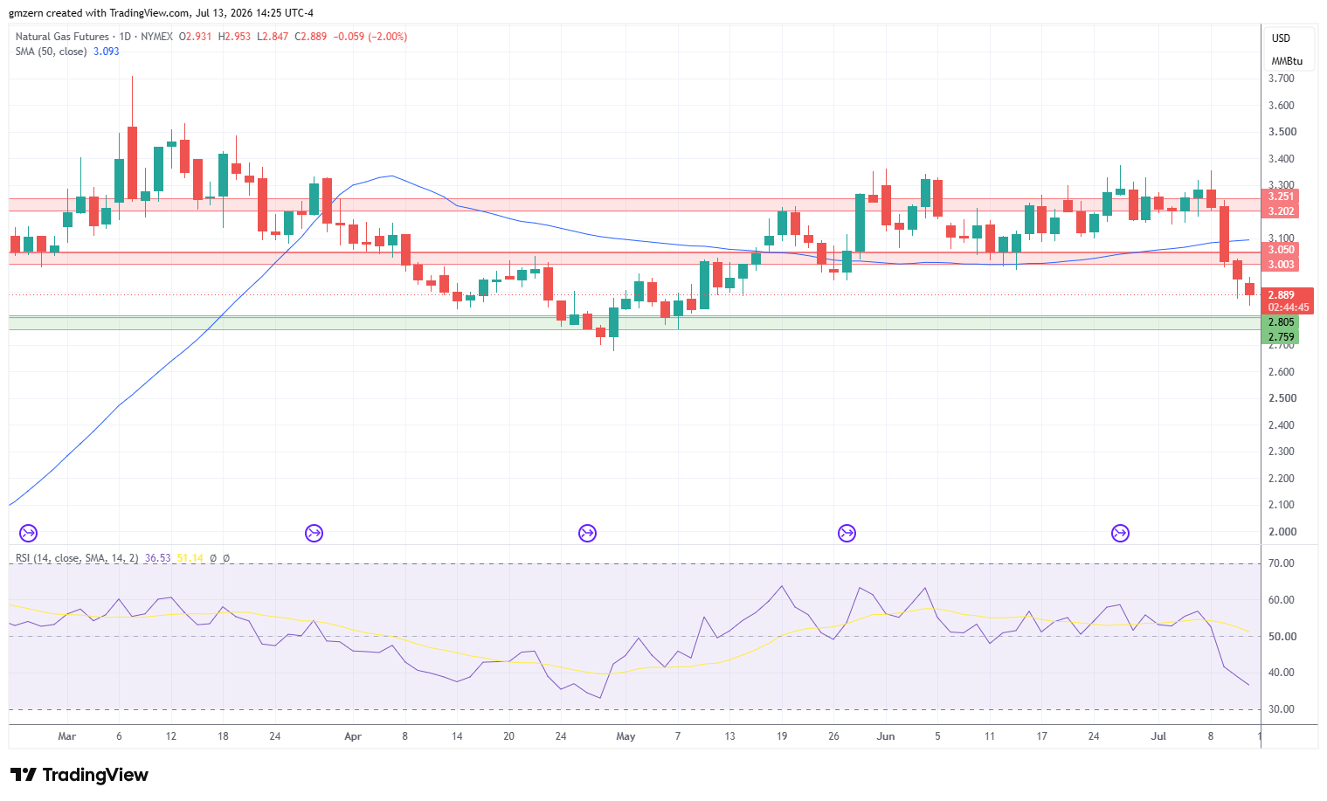Click the 70.00 level on the RSI scale

point(1282,563)
